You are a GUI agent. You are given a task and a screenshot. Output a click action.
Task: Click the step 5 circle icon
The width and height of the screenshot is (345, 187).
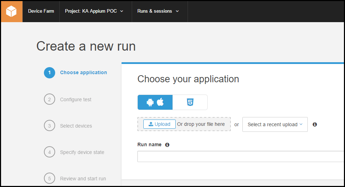(50, 179)
